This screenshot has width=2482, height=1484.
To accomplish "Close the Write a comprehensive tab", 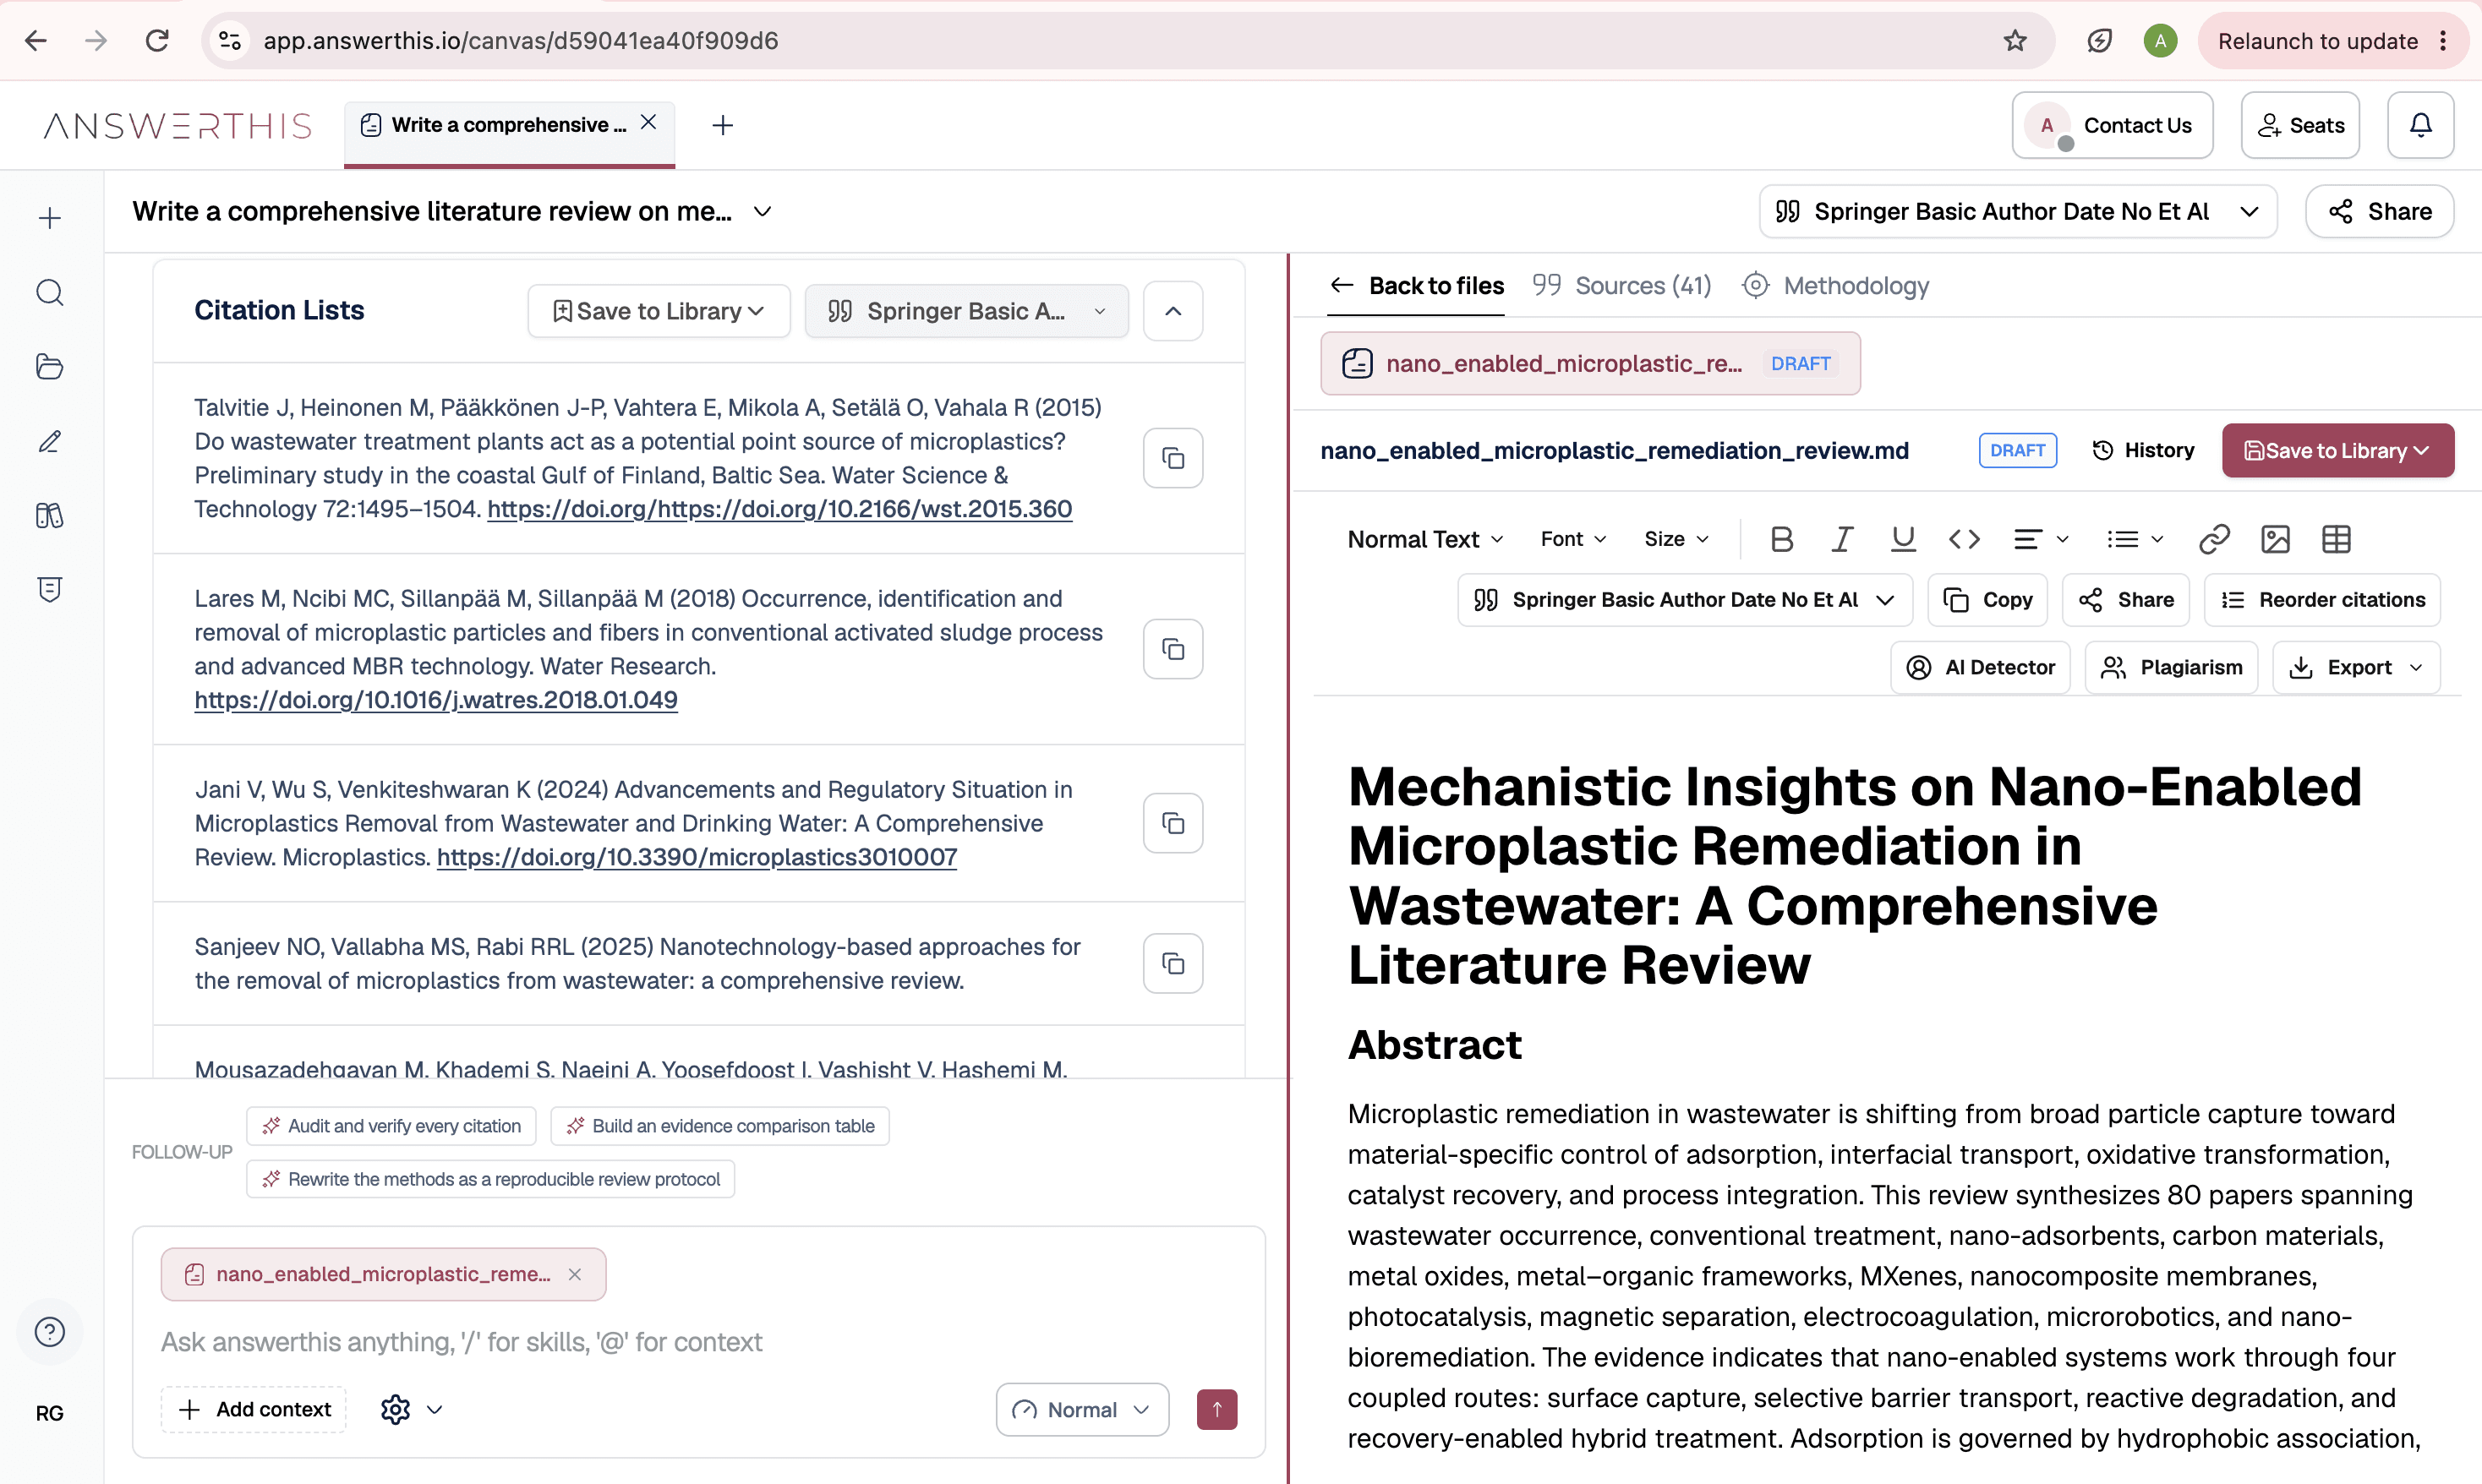I will tap(649, 122).
